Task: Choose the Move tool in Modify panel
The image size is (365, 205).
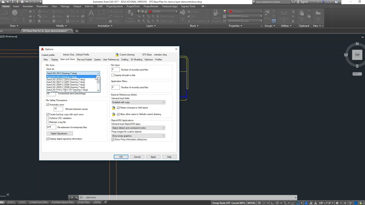Action: 42,12
